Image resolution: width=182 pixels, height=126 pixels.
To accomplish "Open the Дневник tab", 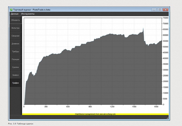I will [16, 44].
